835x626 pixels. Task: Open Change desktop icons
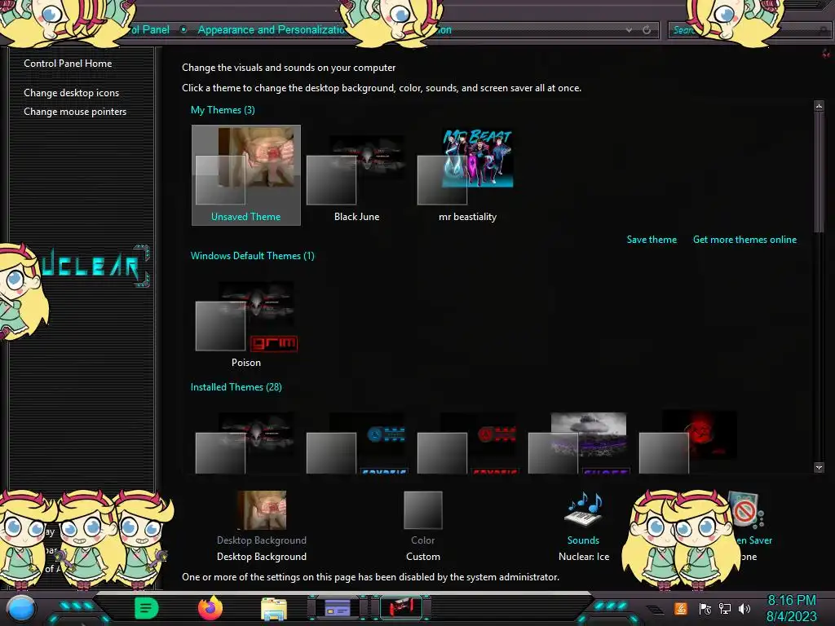[72, 93]
